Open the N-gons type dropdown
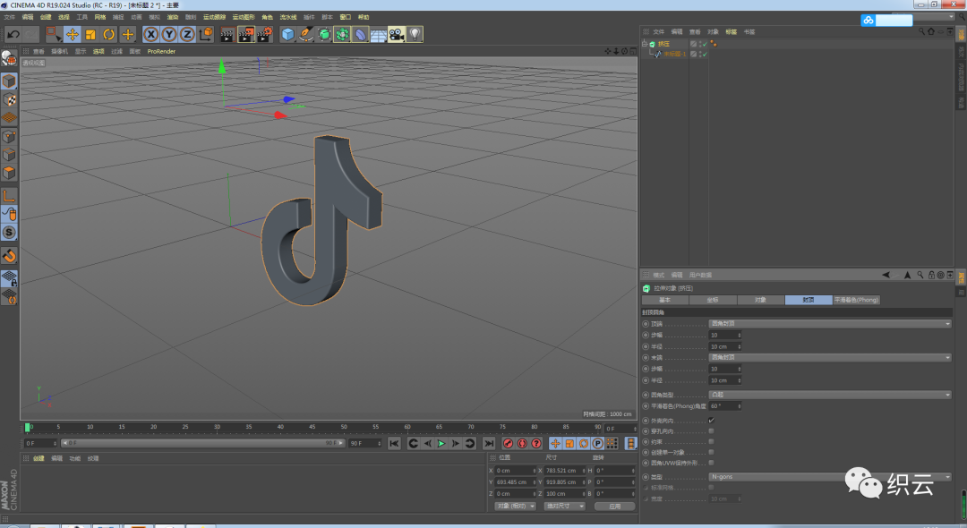 pos(830,477)
